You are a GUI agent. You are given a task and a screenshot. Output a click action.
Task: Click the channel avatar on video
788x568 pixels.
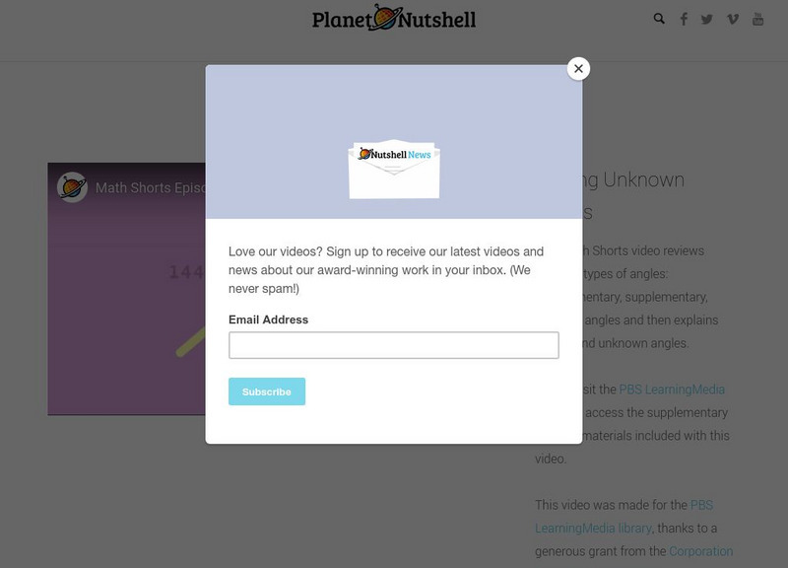point(72,187)
